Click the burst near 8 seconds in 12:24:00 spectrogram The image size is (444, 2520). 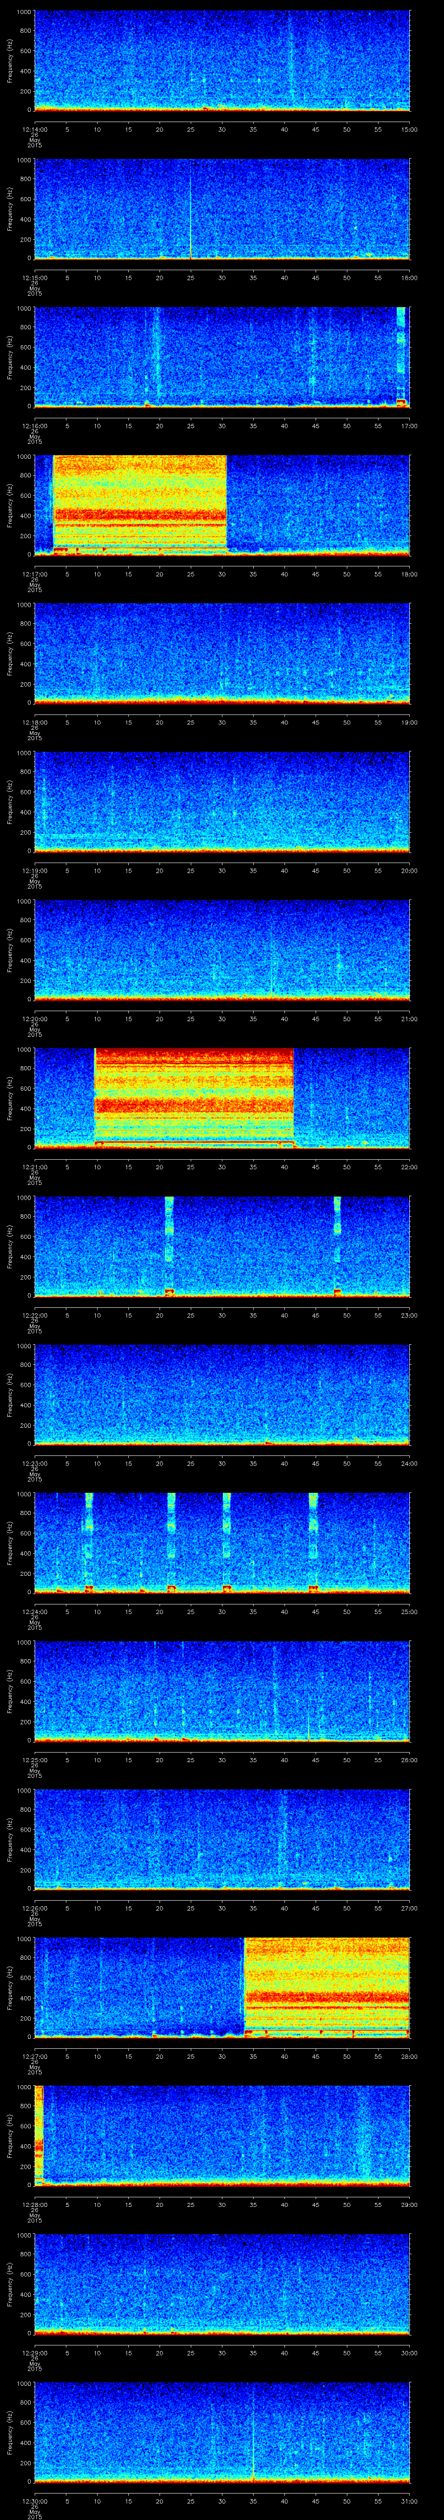(x=89, y=1543)
